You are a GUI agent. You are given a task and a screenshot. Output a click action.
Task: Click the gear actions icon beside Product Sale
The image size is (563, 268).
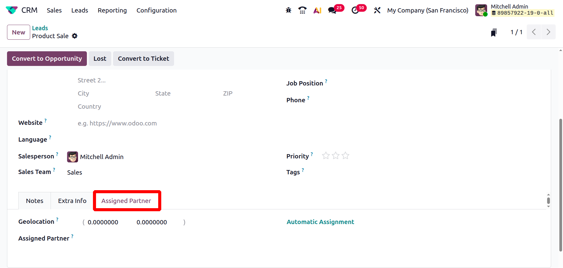click(75, 36)
